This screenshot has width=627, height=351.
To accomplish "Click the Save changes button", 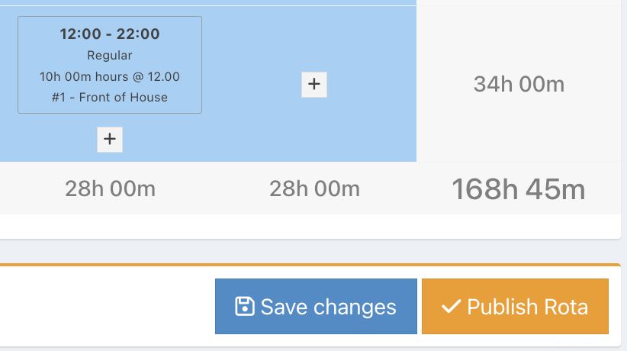I will click(316, 307).
